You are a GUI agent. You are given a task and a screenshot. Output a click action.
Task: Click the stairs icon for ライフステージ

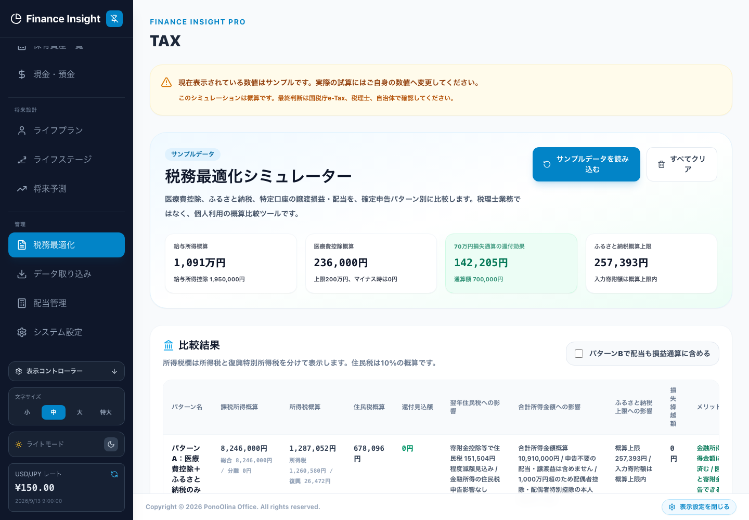tap(22, 160)
